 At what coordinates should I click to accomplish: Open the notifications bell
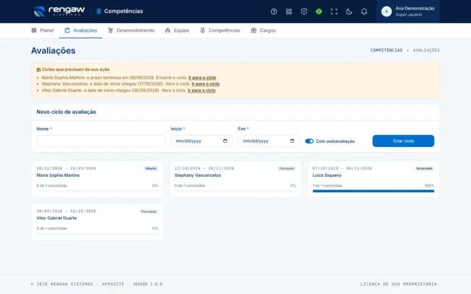pos(364,12)
